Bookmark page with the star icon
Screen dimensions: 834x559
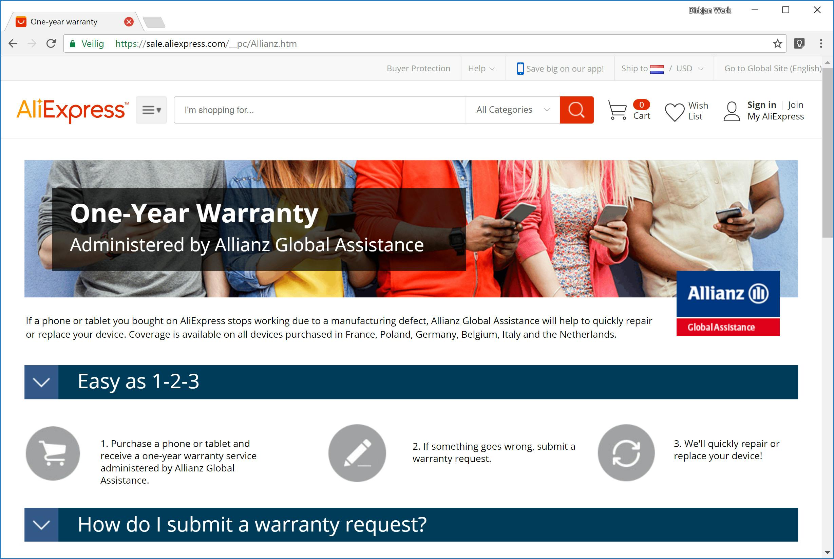(777, 43)
